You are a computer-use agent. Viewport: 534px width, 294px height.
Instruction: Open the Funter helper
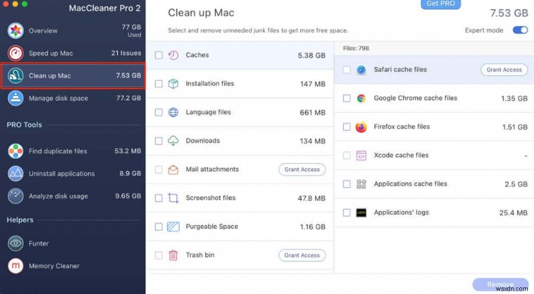(73, 243)
